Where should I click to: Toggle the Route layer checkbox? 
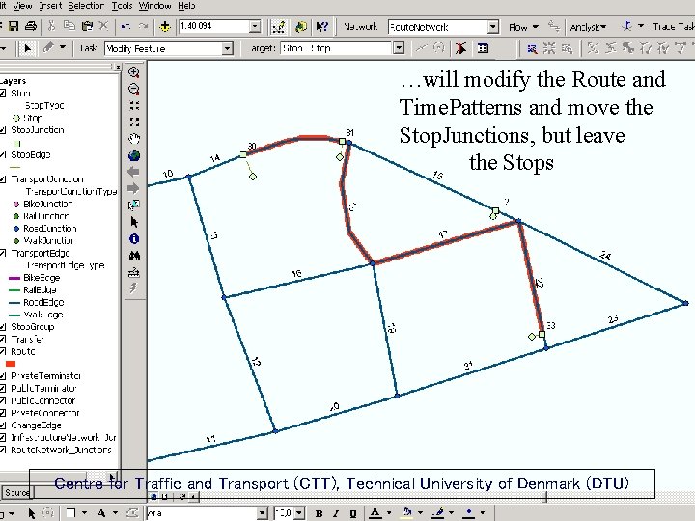[3, 351]
